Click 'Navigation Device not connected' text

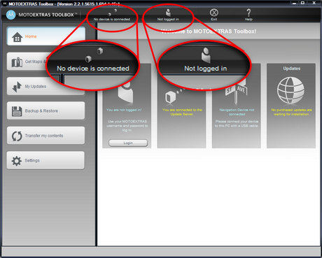click(x=237, y=112)
